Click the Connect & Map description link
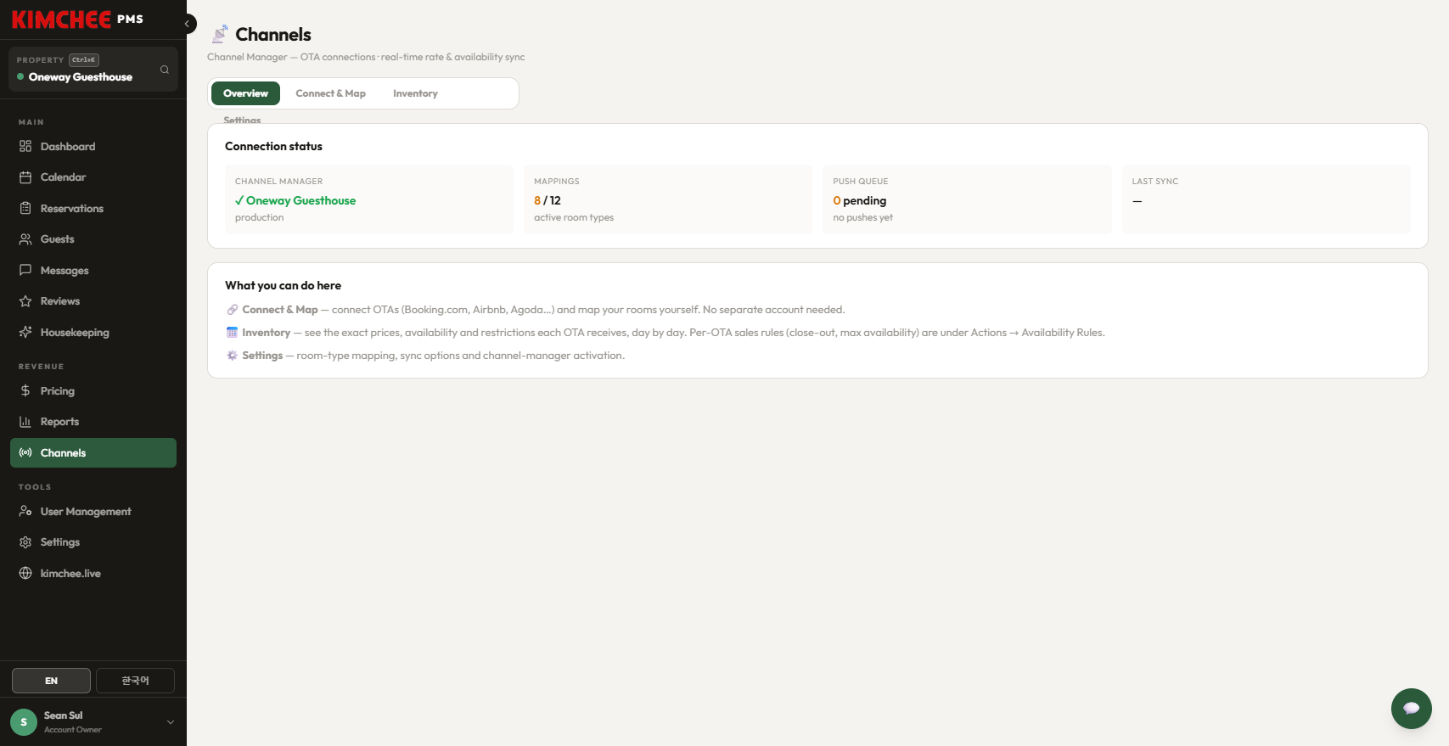Viewport: 1449px width, 746px height. click(280, 310)
